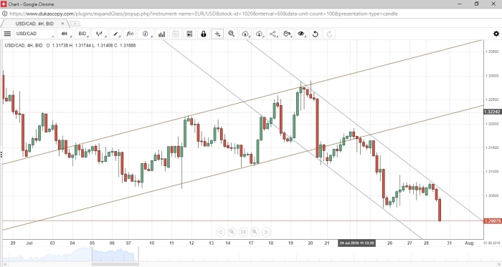
Task: Open the share chart icon
Action: [x=273, y=34]
